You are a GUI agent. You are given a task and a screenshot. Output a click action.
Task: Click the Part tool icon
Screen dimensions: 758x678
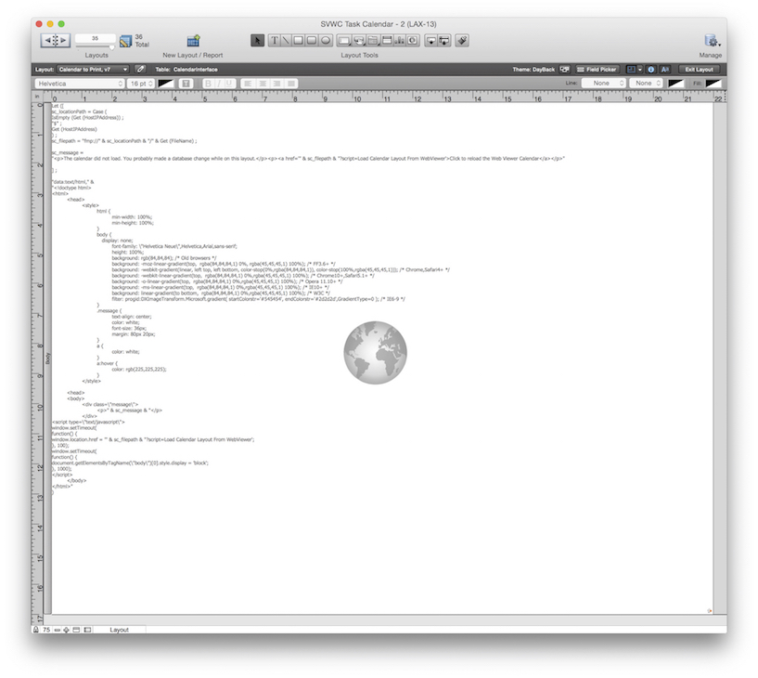point(444,41)
